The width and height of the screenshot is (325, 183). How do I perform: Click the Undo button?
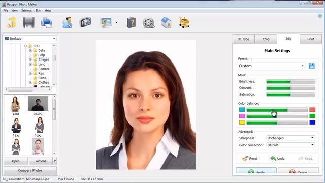[277, 158]
